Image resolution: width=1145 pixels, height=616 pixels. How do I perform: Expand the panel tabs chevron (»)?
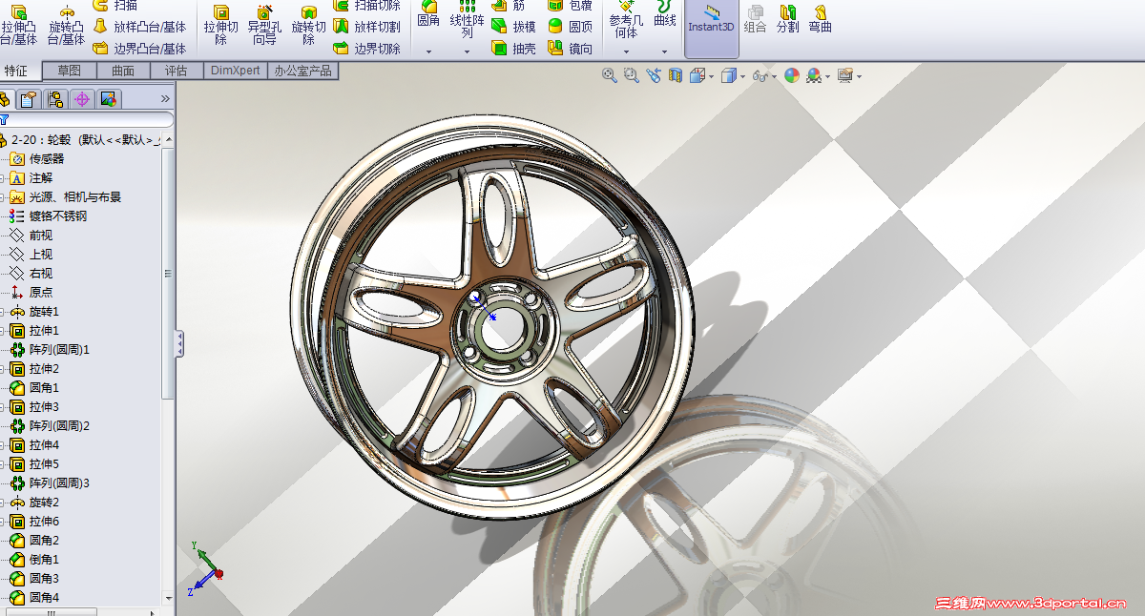165,98
